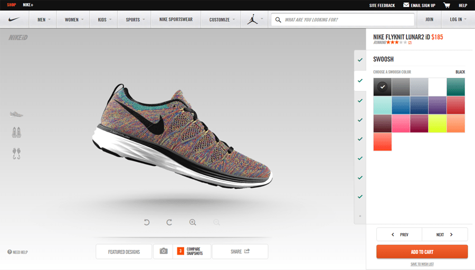
Task: Expand the Kids dropdown menu
Action: pos(104,20)
